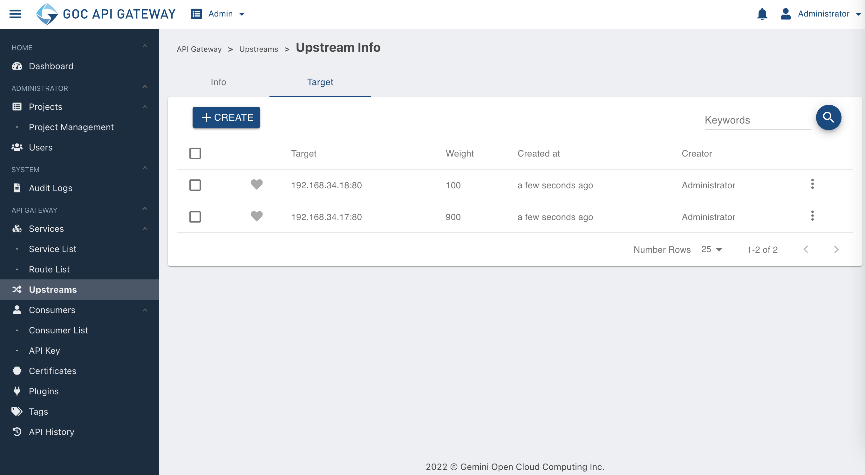Open Service List in sidebar
The image size is (865, 475).
[52, 249]
